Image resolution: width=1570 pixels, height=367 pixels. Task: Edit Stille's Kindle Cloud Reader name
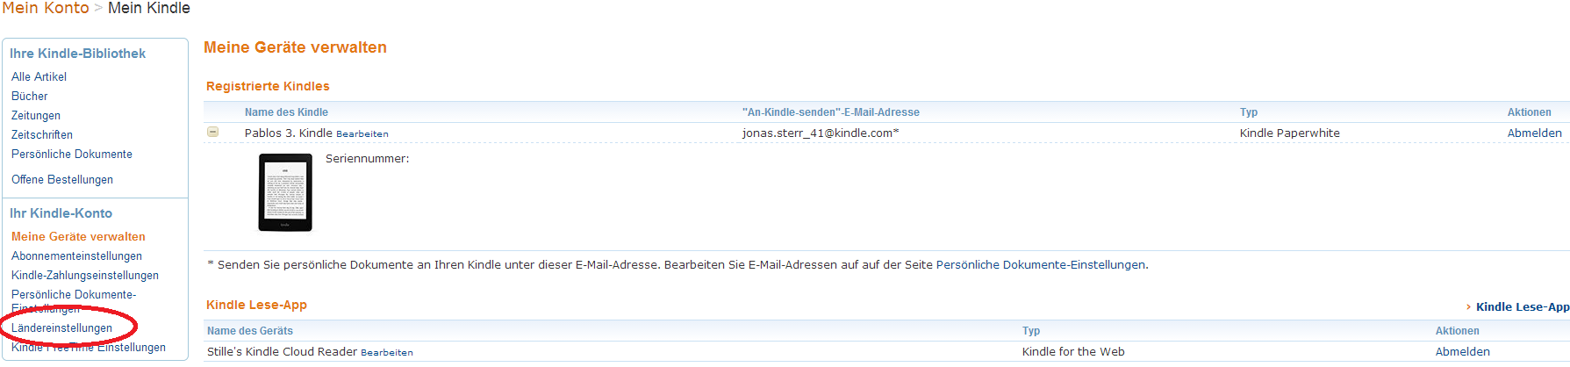click(386, 353)
